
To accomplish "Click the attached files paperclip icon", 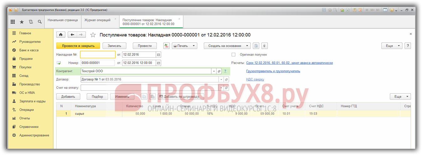I will [x=264, y=46].
